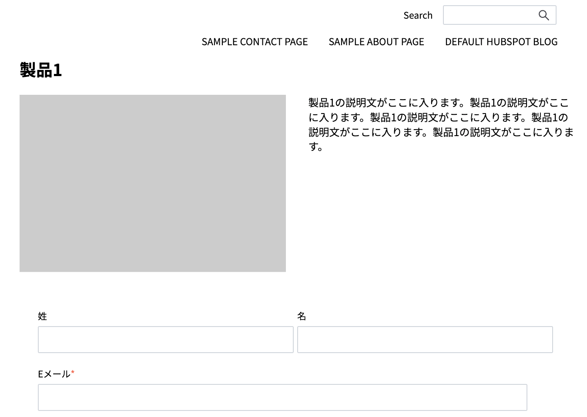Click the 製品1 page heading
Viewport: 587px width, 417px height.
[x=41, y=70]
